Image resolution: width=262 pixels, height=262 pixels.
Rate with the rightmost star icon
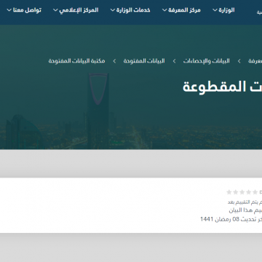255,192
